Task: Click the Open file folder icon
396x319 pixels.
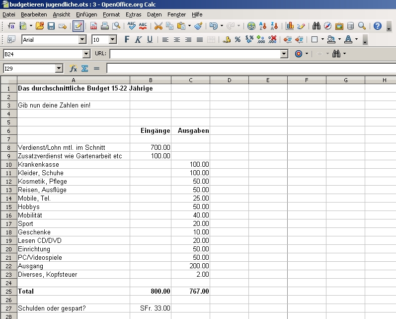Action: pyautogui.click(x=40, y=26)
